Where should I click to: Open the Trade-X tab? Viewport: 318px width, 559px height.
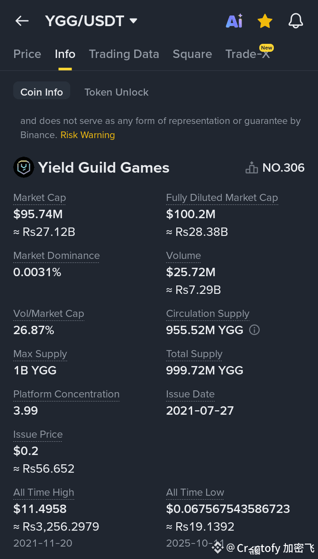[247, 54]
